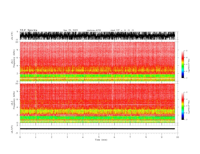This screenshot has width=200, height=154.
Task: Click the time axis tick label "1"
Action: (36, 137)
